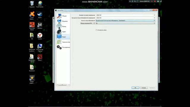
Task: Select the Video settings category (monitor icon)
Action: pyautogui.click(x=63, y=37)
